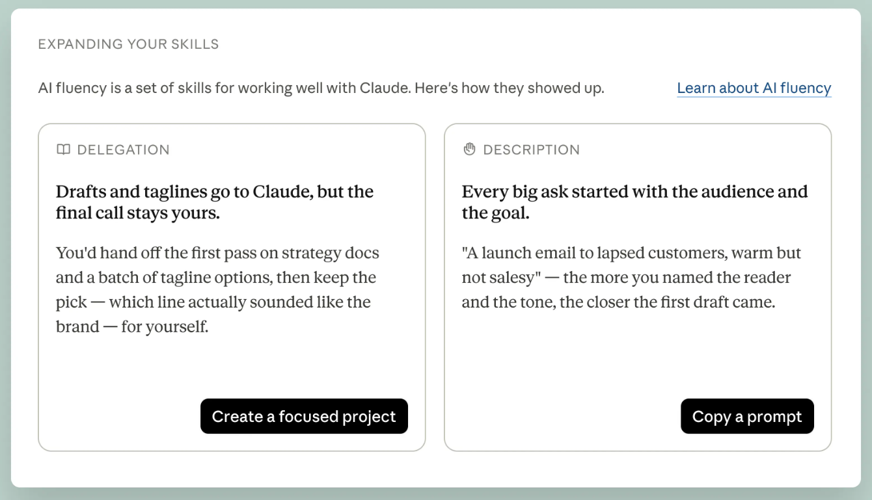Copy a prompt from the Description card
872x500 pixels.
coord(747,416)
